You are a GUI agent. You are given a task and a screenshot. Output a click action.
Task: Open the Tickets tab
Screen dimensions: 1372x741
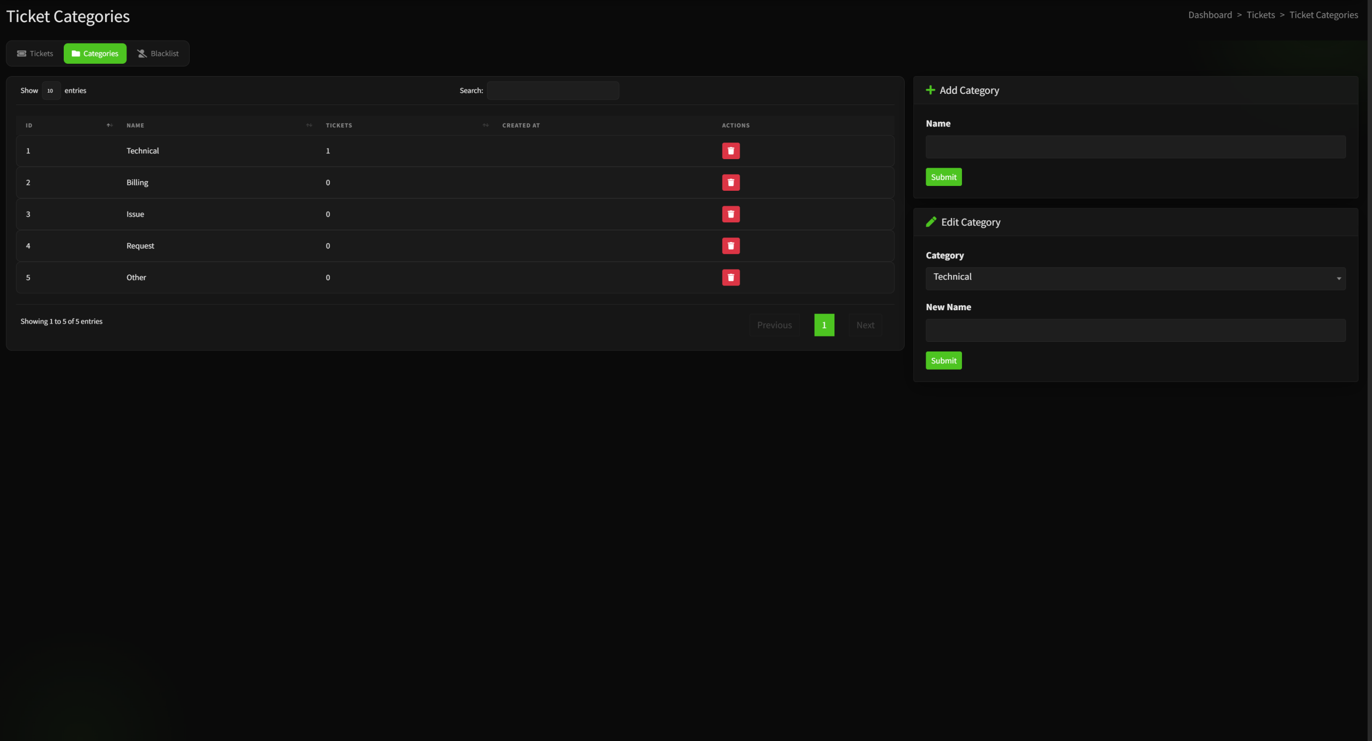tap(35, 54)
